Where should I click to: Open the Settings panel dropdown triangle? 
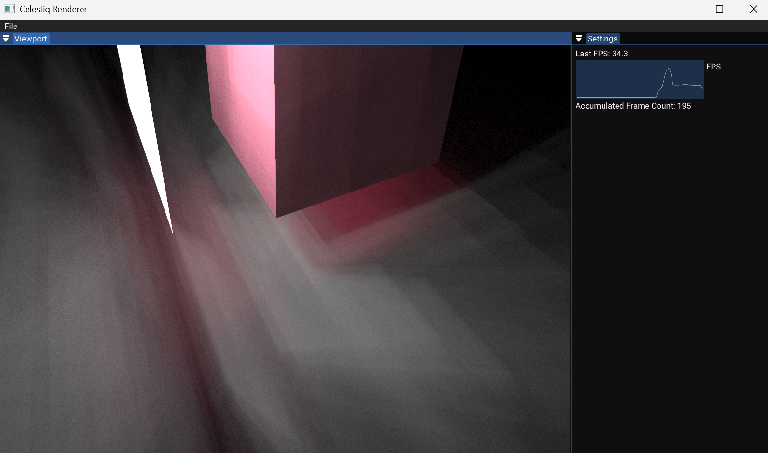click(x=579, y=39)
